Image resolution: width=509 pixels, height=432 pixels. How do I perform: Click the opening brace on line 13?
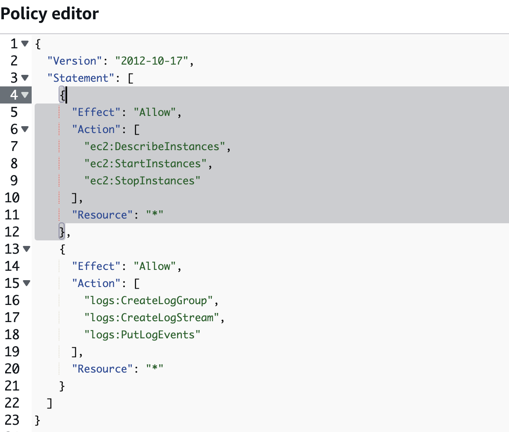point(62,249)
